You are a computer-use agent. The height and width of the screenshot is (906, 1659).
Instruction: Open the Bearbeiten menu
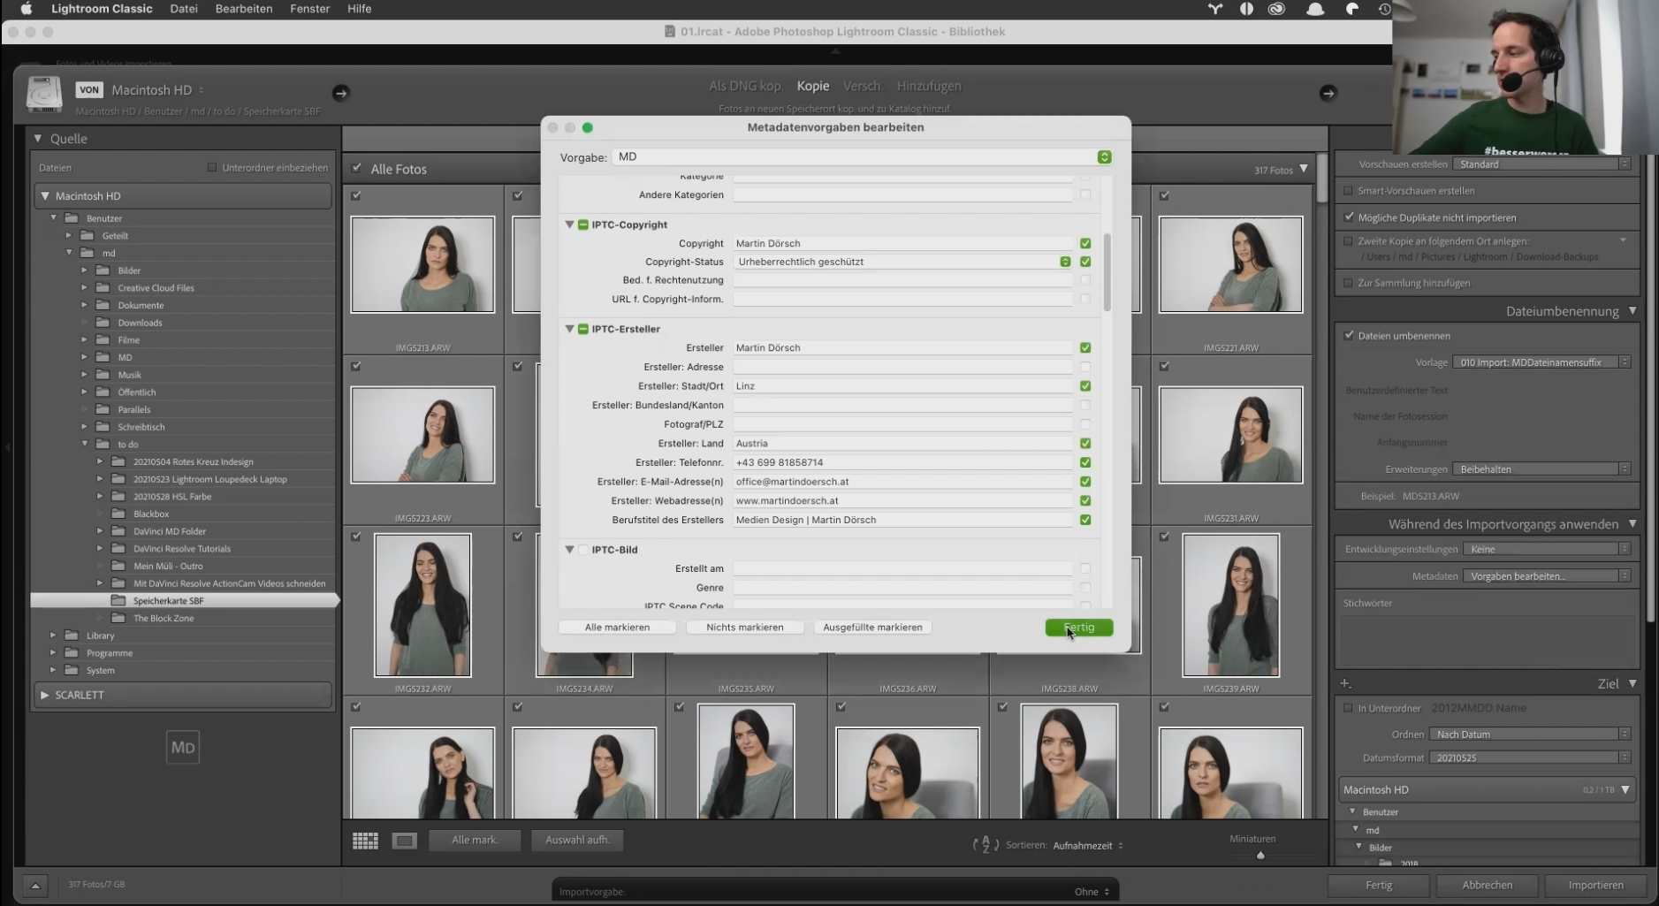243,9
